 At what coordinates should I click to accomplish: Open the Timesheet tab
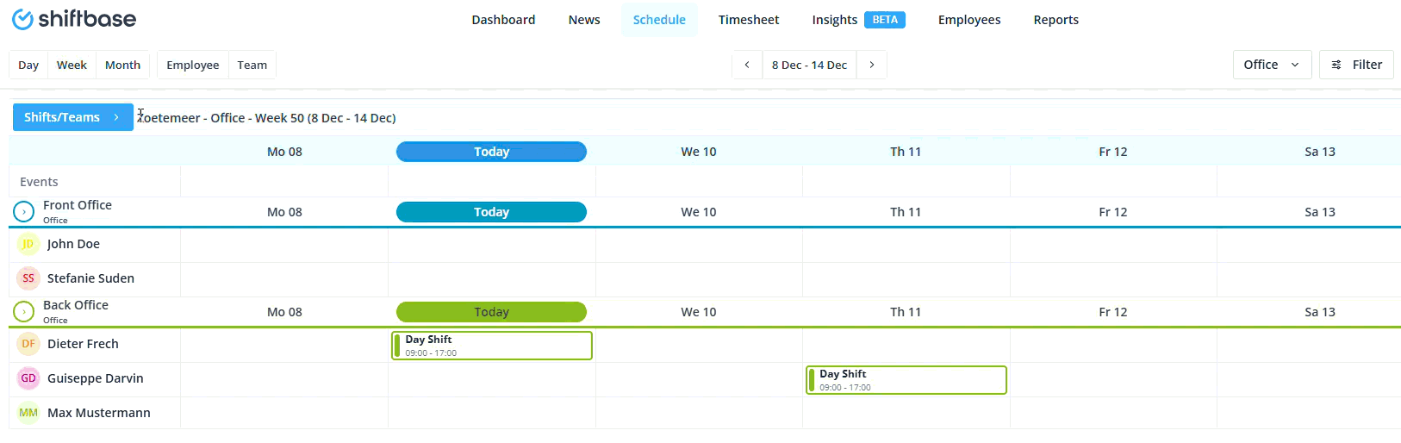tap(748, 20)
